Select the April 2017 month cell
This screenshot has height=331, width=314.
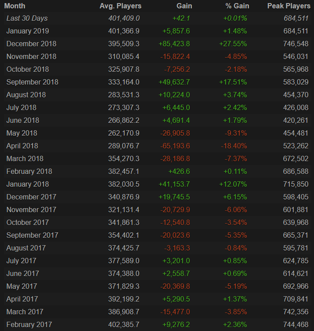[x=22, y=299]
